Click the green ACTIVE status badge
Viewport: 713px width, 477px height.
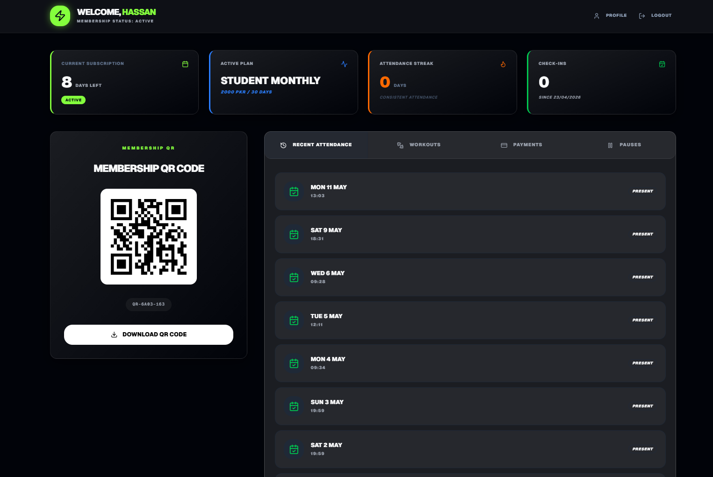coord(73,100)
